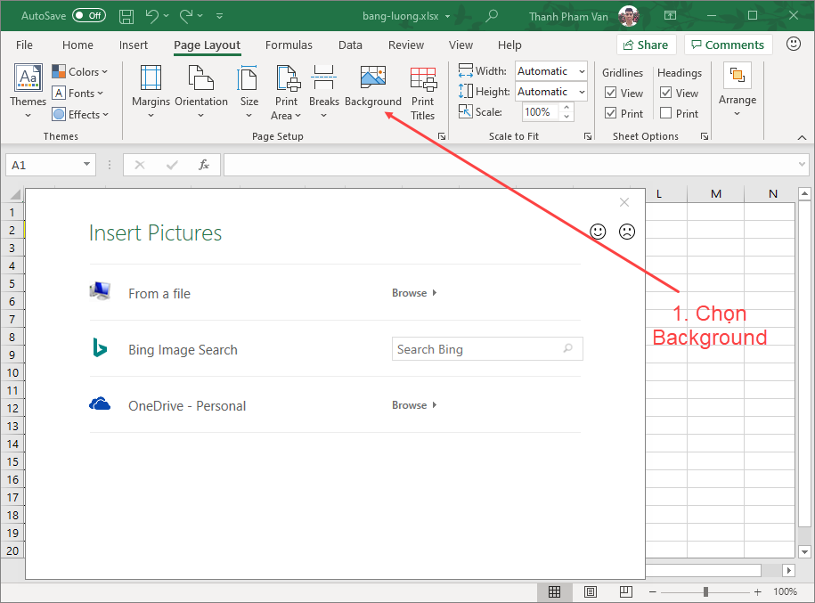Open Customize Quick Access Toolbar dropdown

219,16
